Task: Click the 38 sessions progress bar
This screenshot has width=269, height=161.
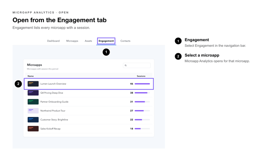Action: [x=142, y=93]
